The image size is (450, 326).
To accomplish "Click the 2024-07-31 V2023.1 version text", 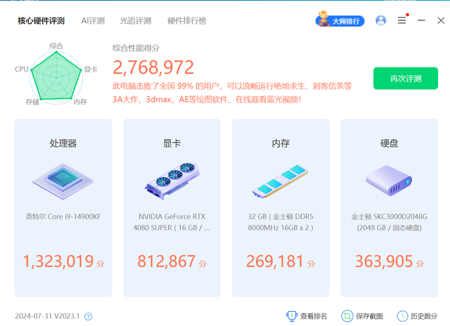I will point(47,316).
